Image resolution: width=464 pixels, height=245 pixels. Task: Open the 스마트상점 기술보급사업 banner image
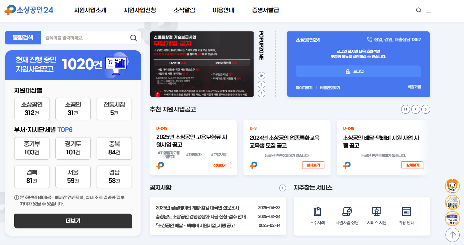point(202,64)
